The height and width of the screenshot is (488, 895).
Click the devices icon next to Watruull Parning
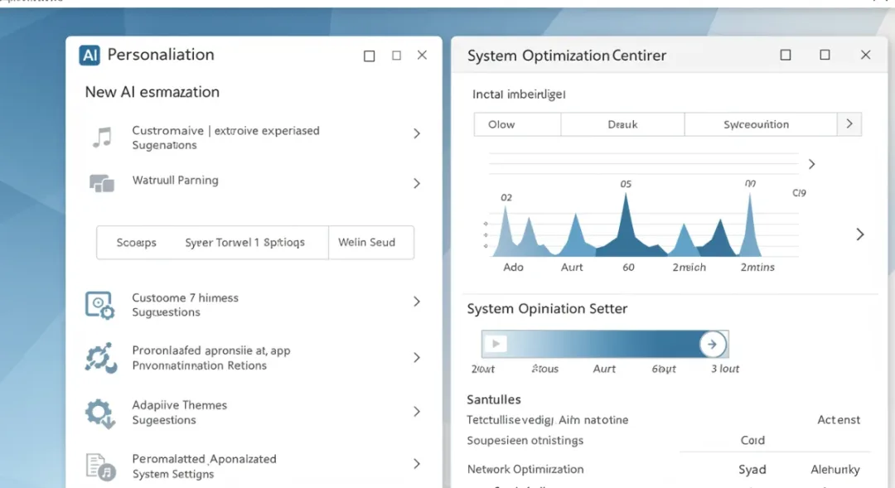tap(102, 183)
